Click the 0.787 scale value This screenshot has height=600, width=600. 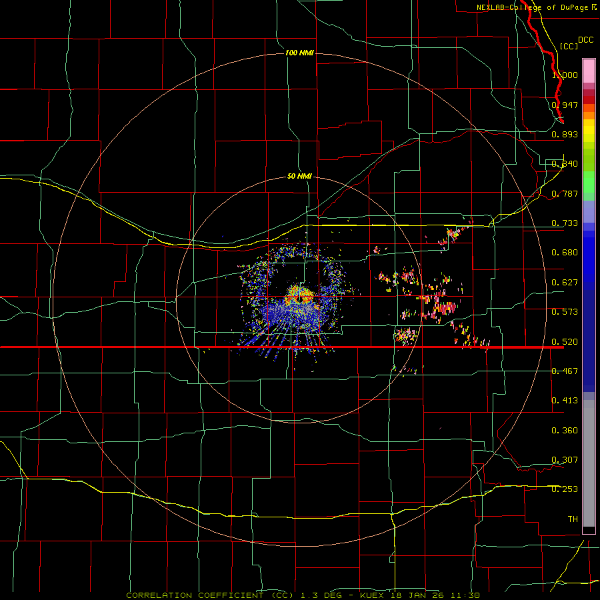[x=565, y=193]
